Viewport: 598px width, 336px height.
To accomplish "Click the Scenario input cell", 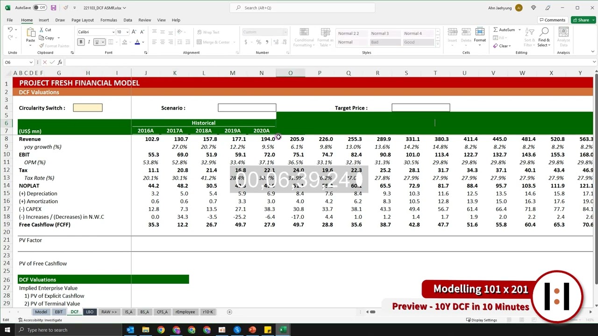I will coord(247,108).
